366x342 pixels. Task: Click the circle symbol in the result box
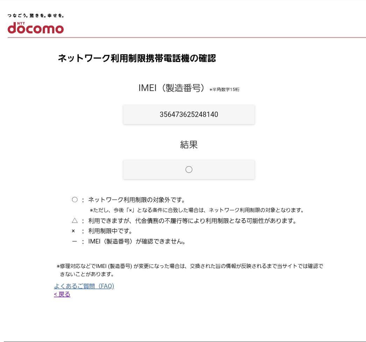point(189,169)
